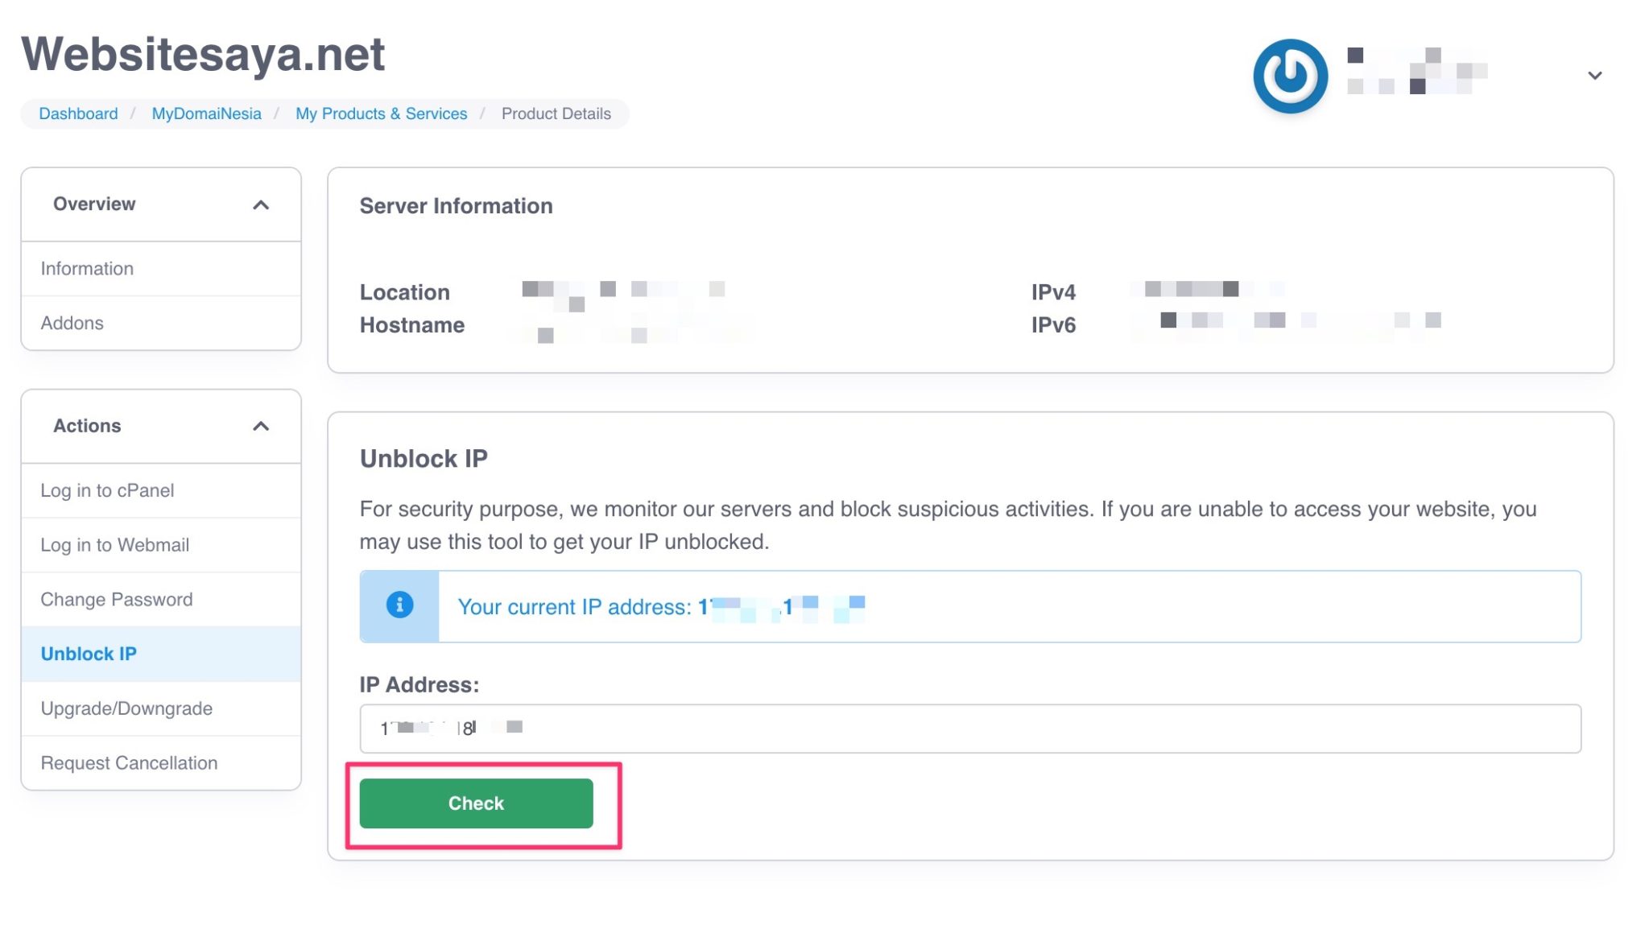Click the blue power avatar icon
Screen dimensions: 1649x925
1290,76
